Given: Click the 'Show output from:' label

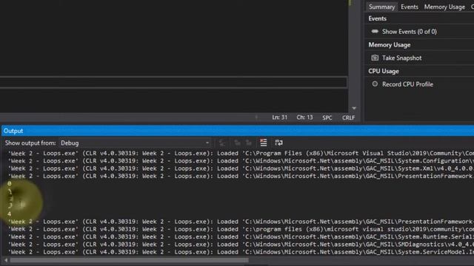Looking at the screenshot, I should pyautogui.click(x=30, y=143).
